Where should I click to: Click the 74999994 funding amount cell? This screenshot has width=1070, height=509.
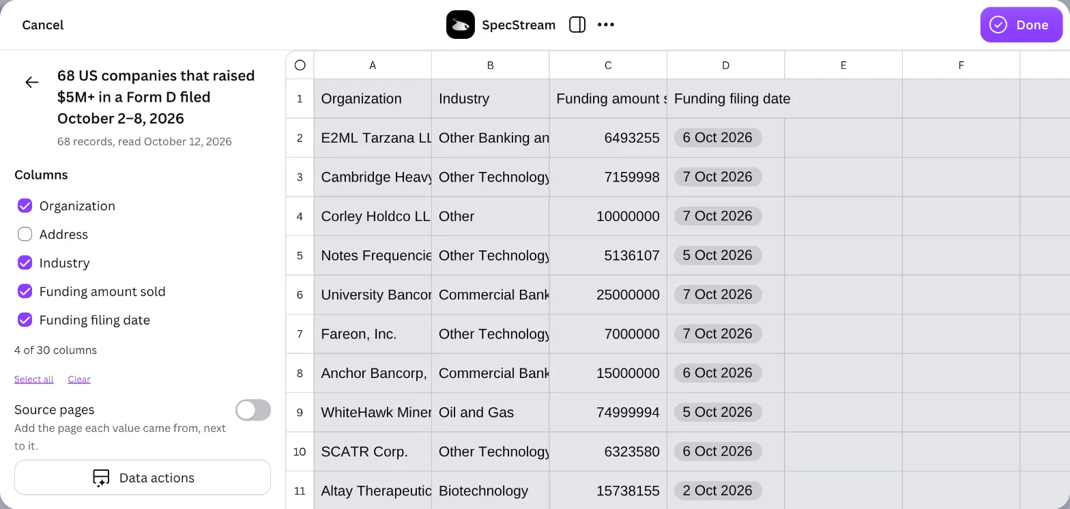point(608,412)
